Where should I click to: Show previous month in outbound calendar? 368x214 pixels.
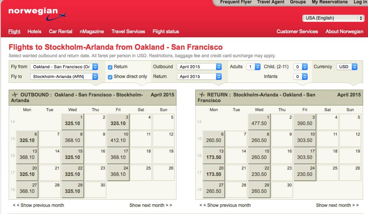tap(38, 205)
